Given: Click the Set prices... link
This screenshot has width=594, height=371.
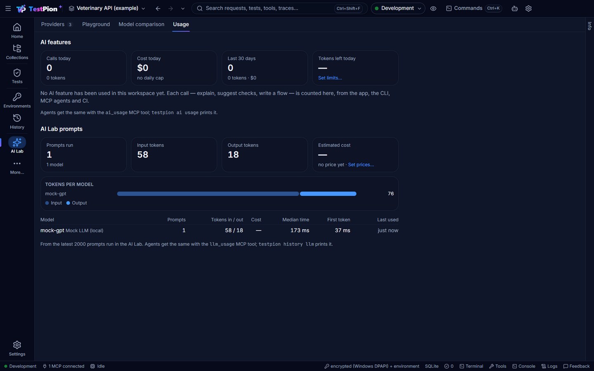Looking at the screenshot, I should click(361, 164).
